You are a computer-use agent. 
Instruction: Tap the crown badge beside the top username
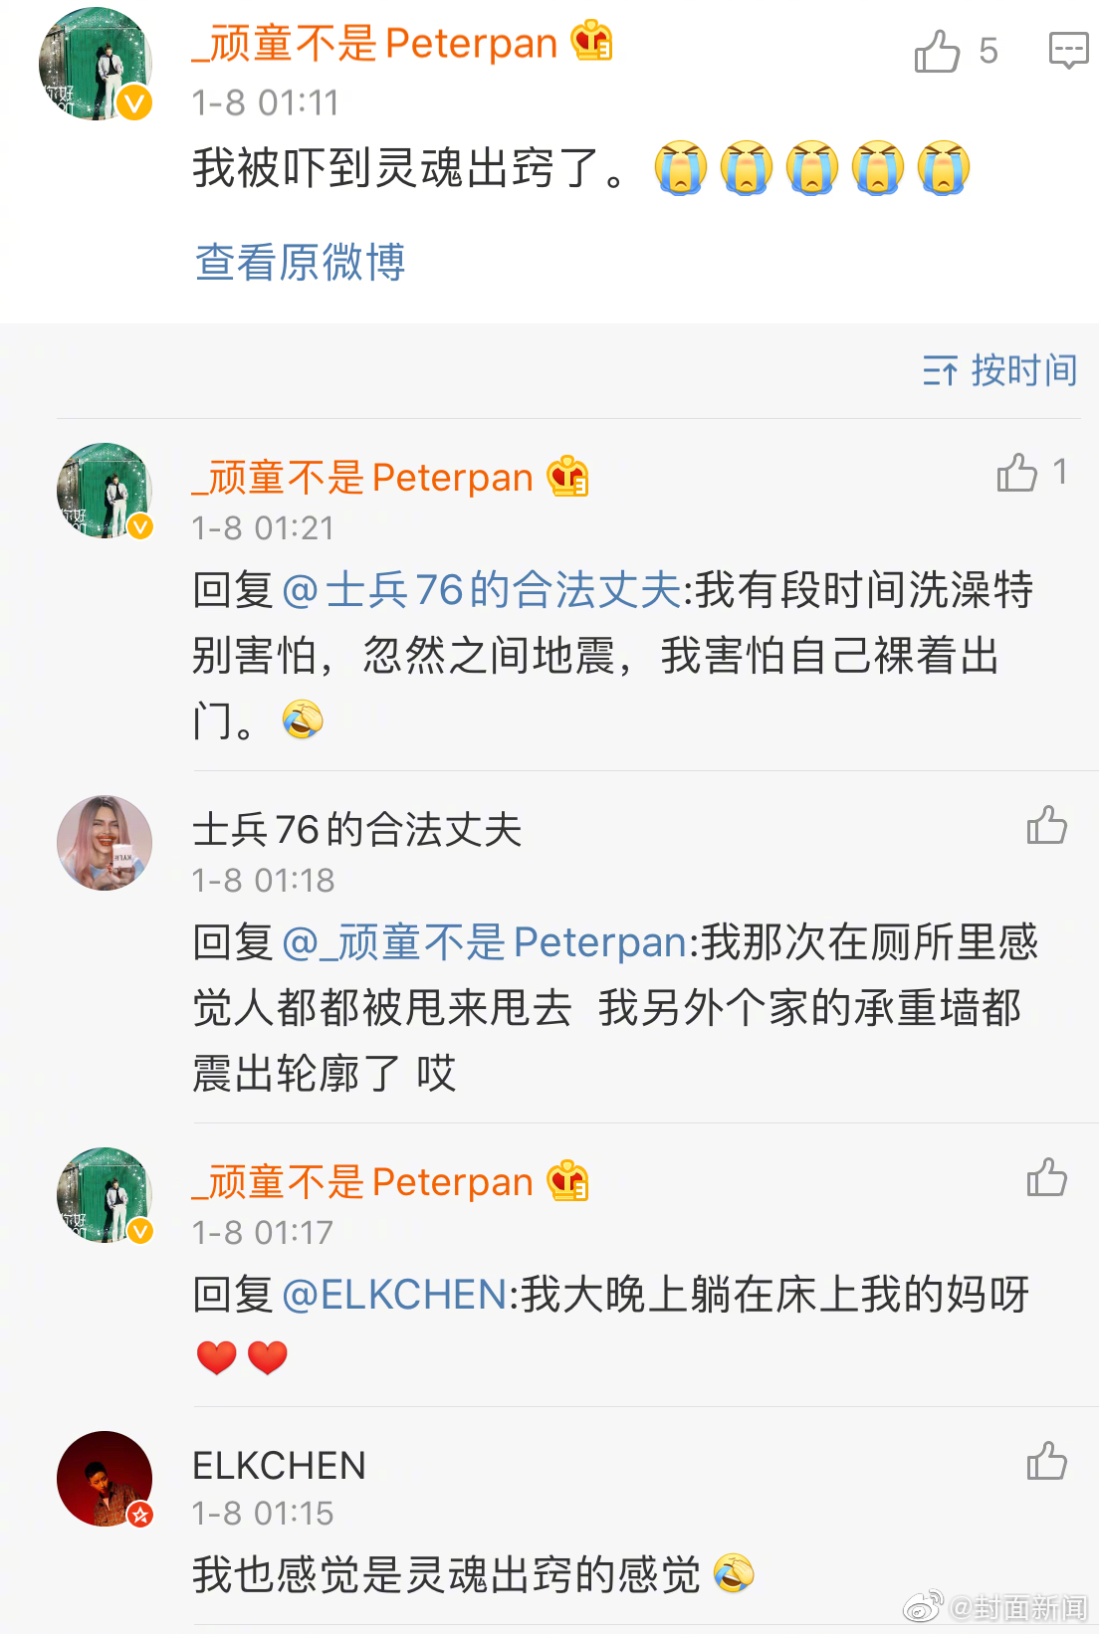(x=591, y=42)
